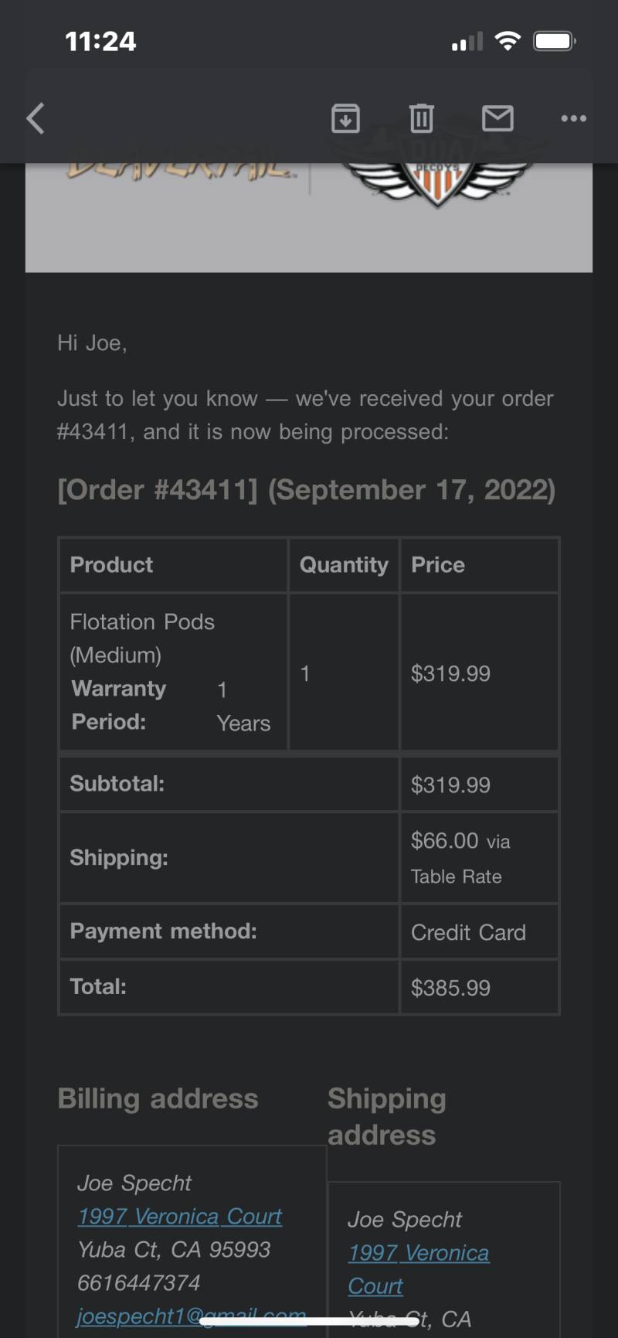Tap the Credit Card payment method cell

tap(479, 932)
